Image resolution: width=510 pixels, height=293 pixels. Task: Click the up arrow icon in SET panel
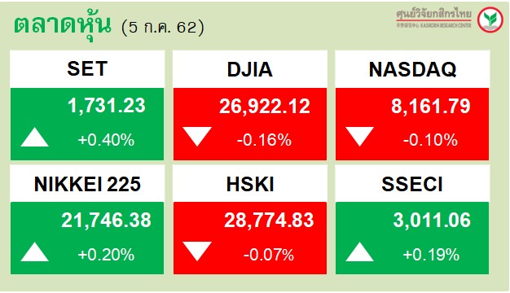34,137
